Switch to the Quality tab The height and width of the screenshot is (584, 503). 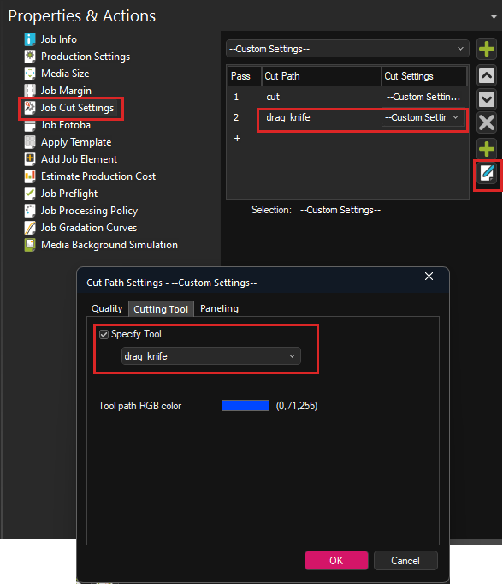(x=107, y=308)
